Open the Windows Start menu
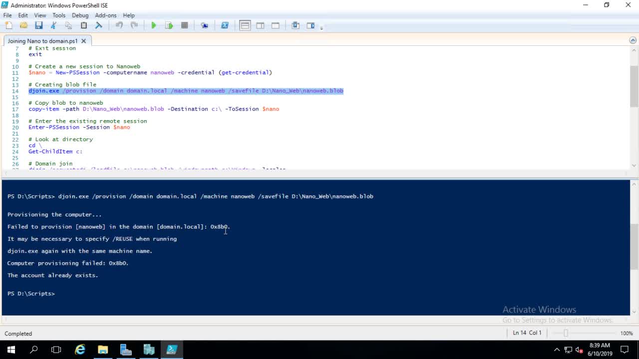The height and width of the screenshot is (359, 639). point(11,350)
